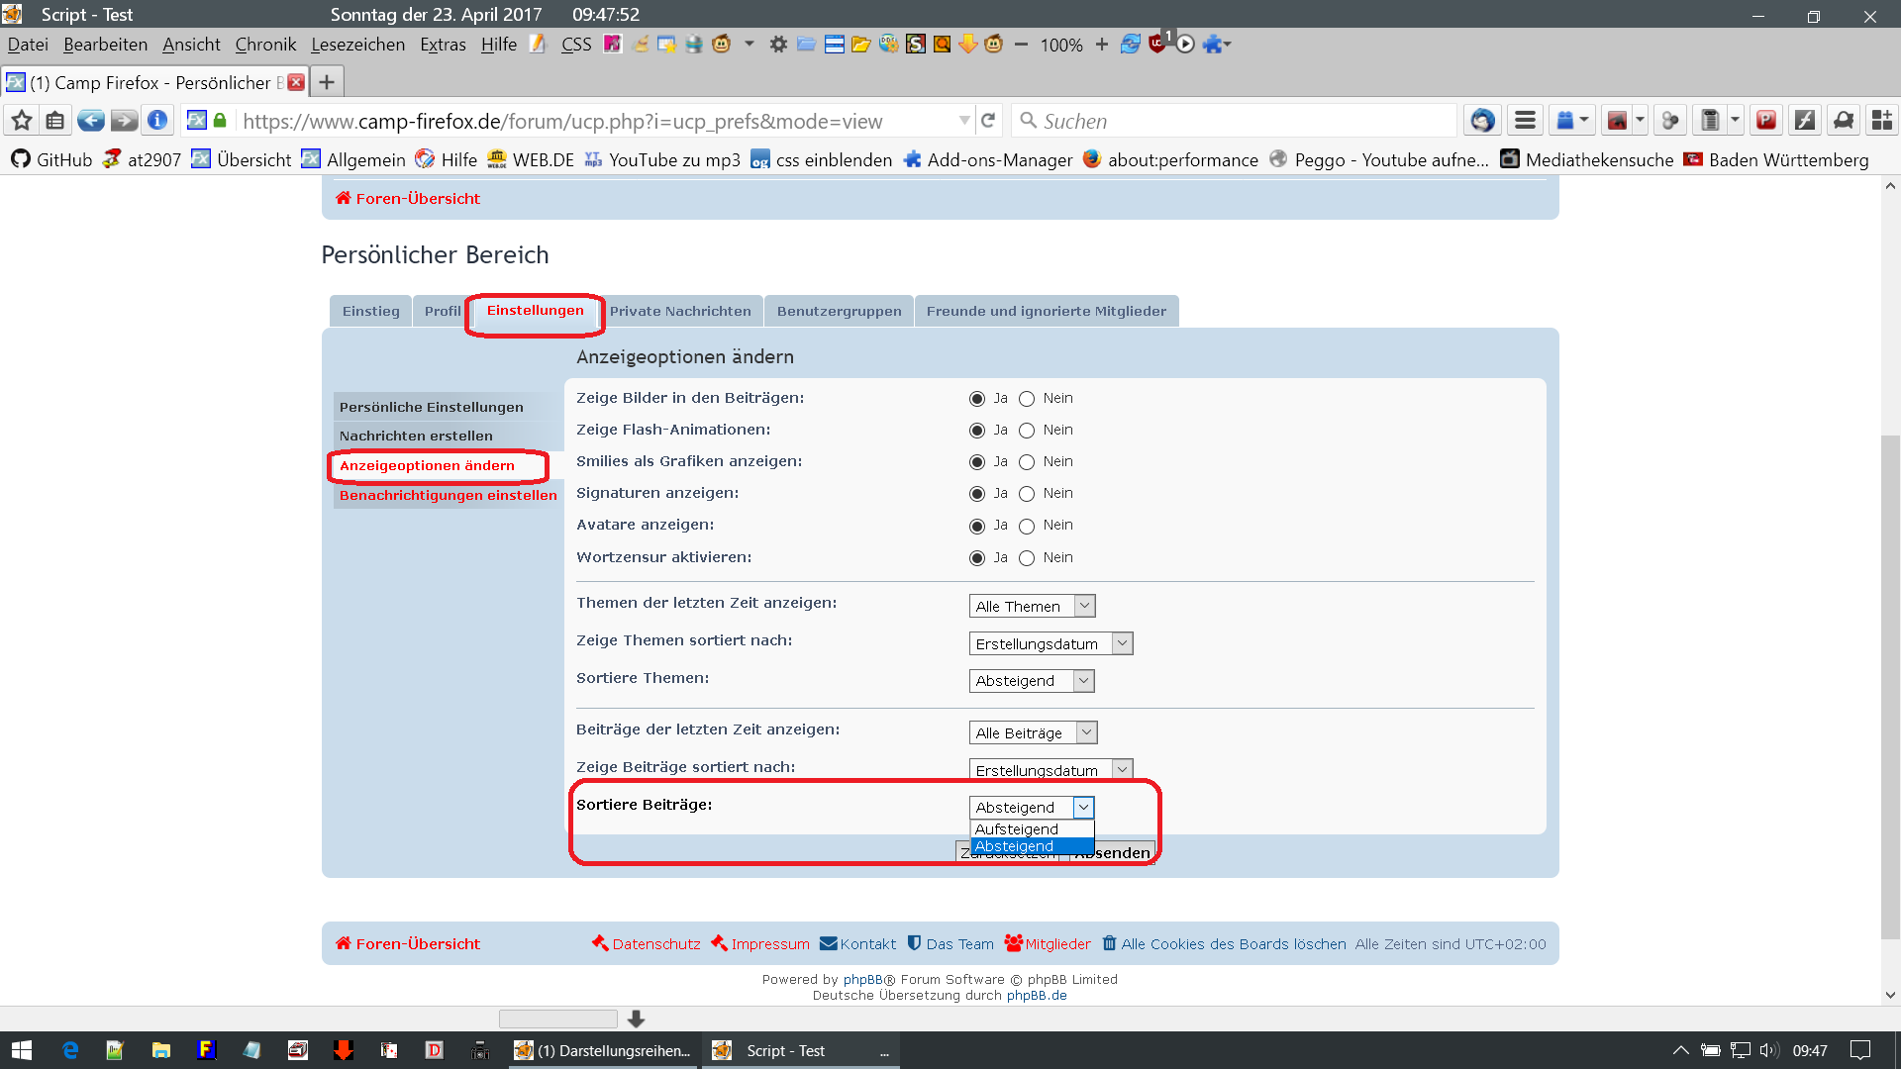The height and width of the screenshot is (1069, 1901).
Task: Switch to Private Nachrichten tab
Action: point(680,311)
